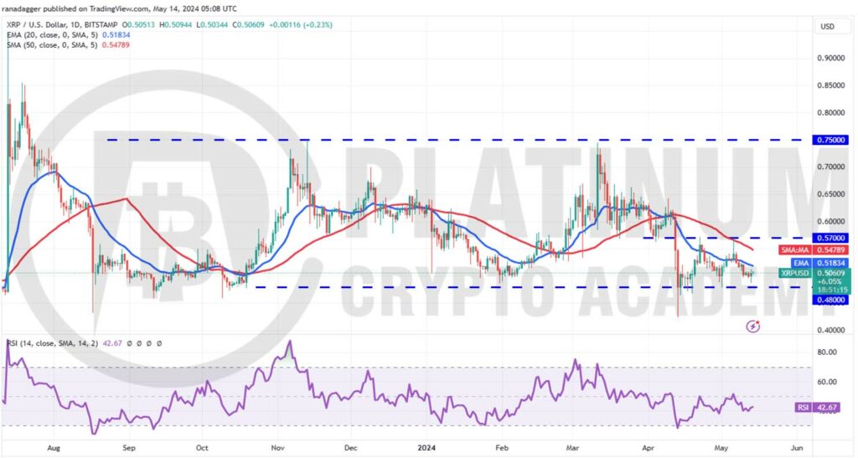The image size is (858, 458).
Task: Click the Jun label on time axis
Action: tap(798, 448)
